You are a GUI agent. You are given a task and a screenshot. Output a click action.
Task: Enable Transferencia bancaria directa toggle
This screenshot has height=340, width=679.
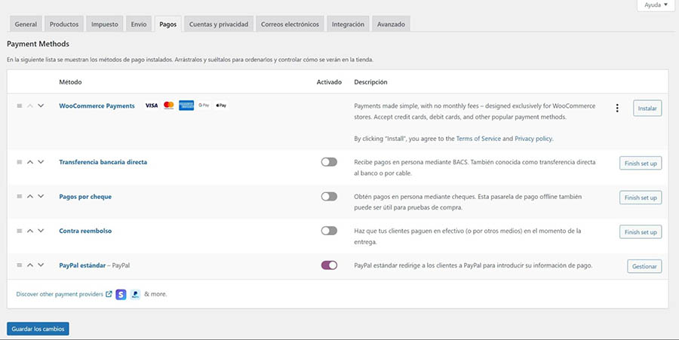(x=329, y=162)
